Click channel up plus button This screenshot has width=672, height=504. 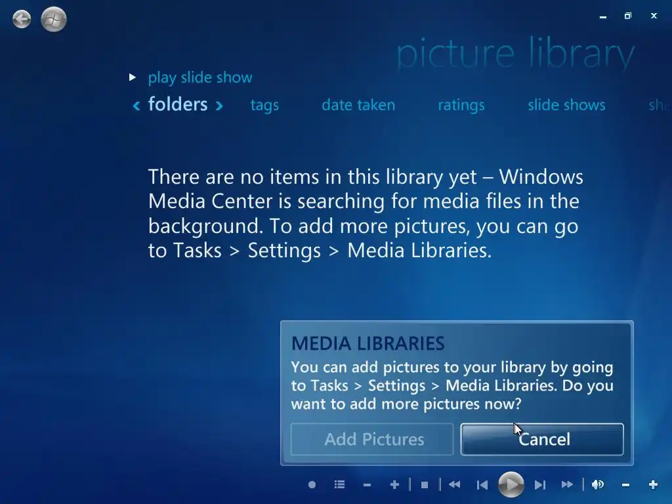pos(394,485)
